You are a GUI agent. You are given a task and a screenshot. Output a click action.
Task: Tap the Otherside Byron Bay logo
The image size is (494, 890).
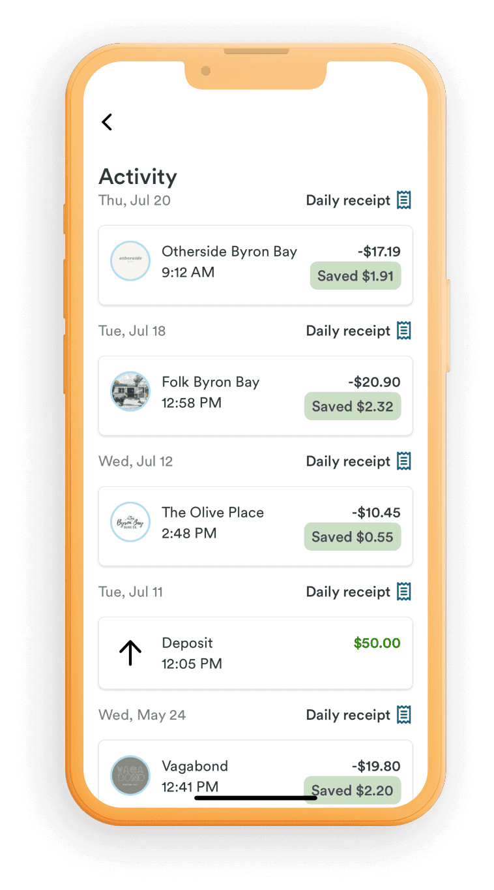point(130,261)
